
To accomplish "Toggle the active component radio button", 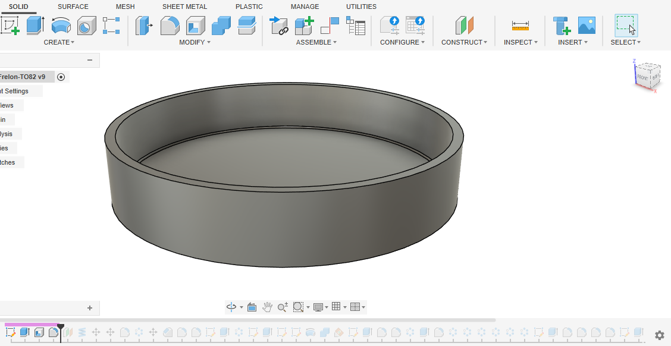I will coord(62,77).
